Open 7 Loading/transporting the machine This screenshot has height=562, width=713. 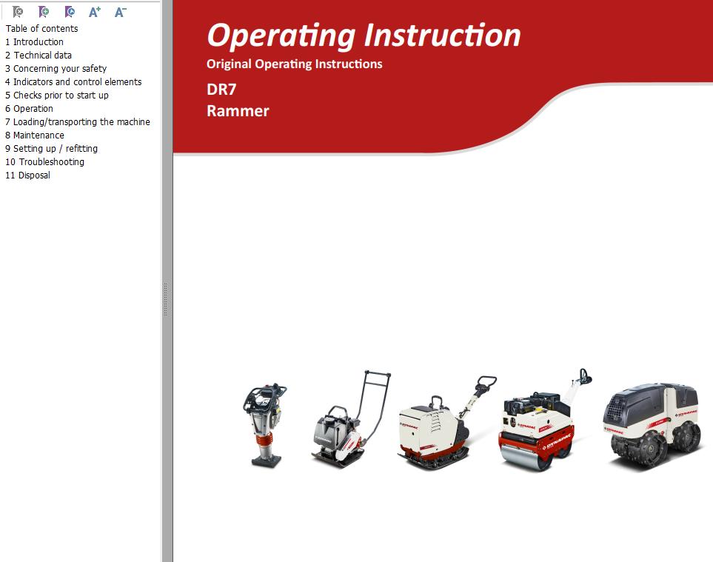pos(77,122)
